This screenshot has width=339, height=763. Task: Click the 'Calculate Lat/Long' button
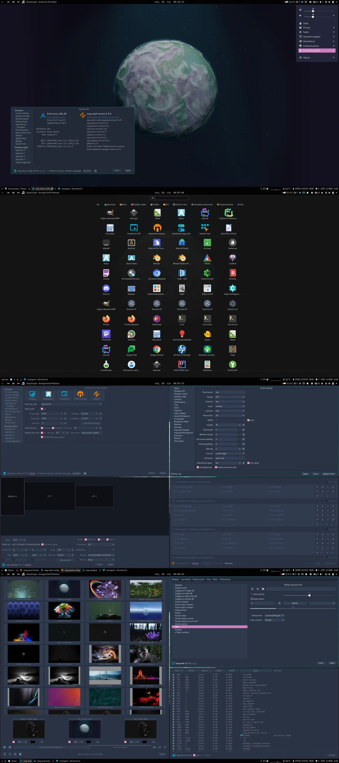(91, 423)
